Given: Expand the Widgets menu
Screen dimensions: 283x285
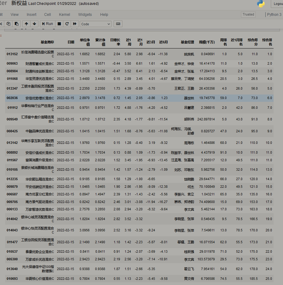Looking at the screenshot, I should point(85,14).
